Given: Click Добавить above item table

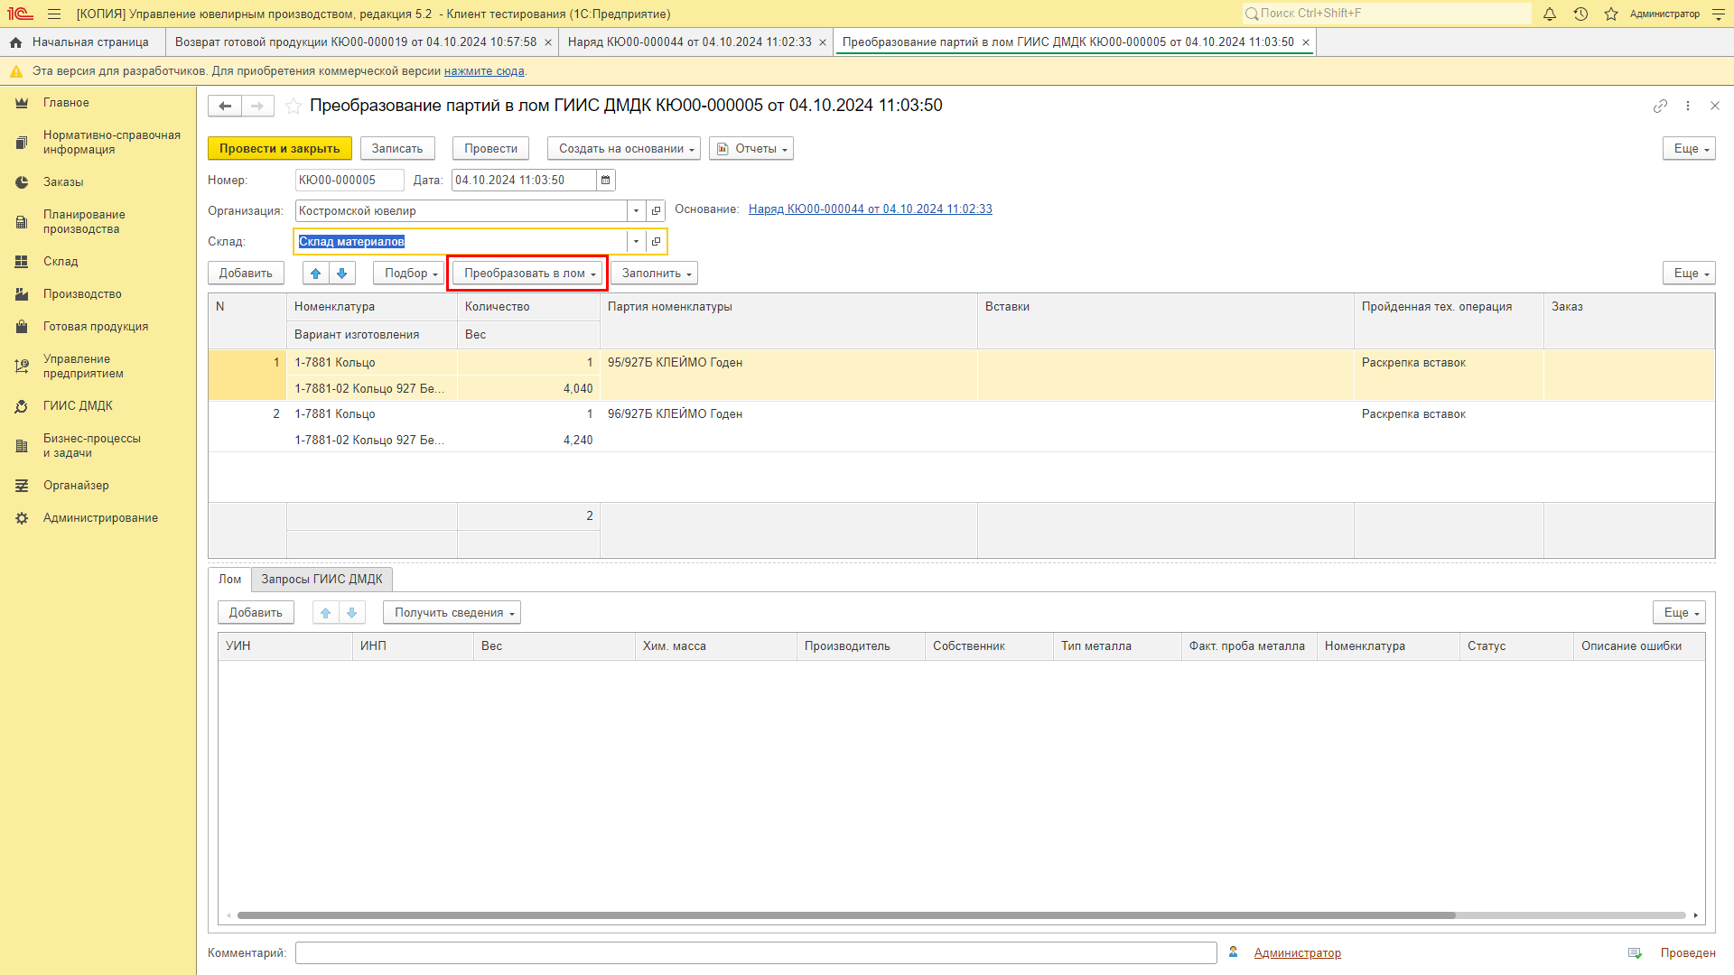Looking at the screenshot, I should tap(246, 274).
